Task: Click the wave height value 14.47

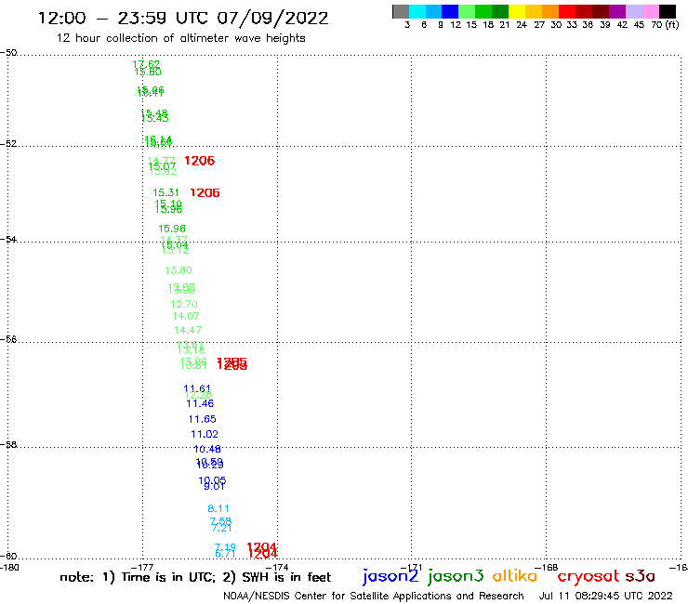Action: tap(188, 330)
